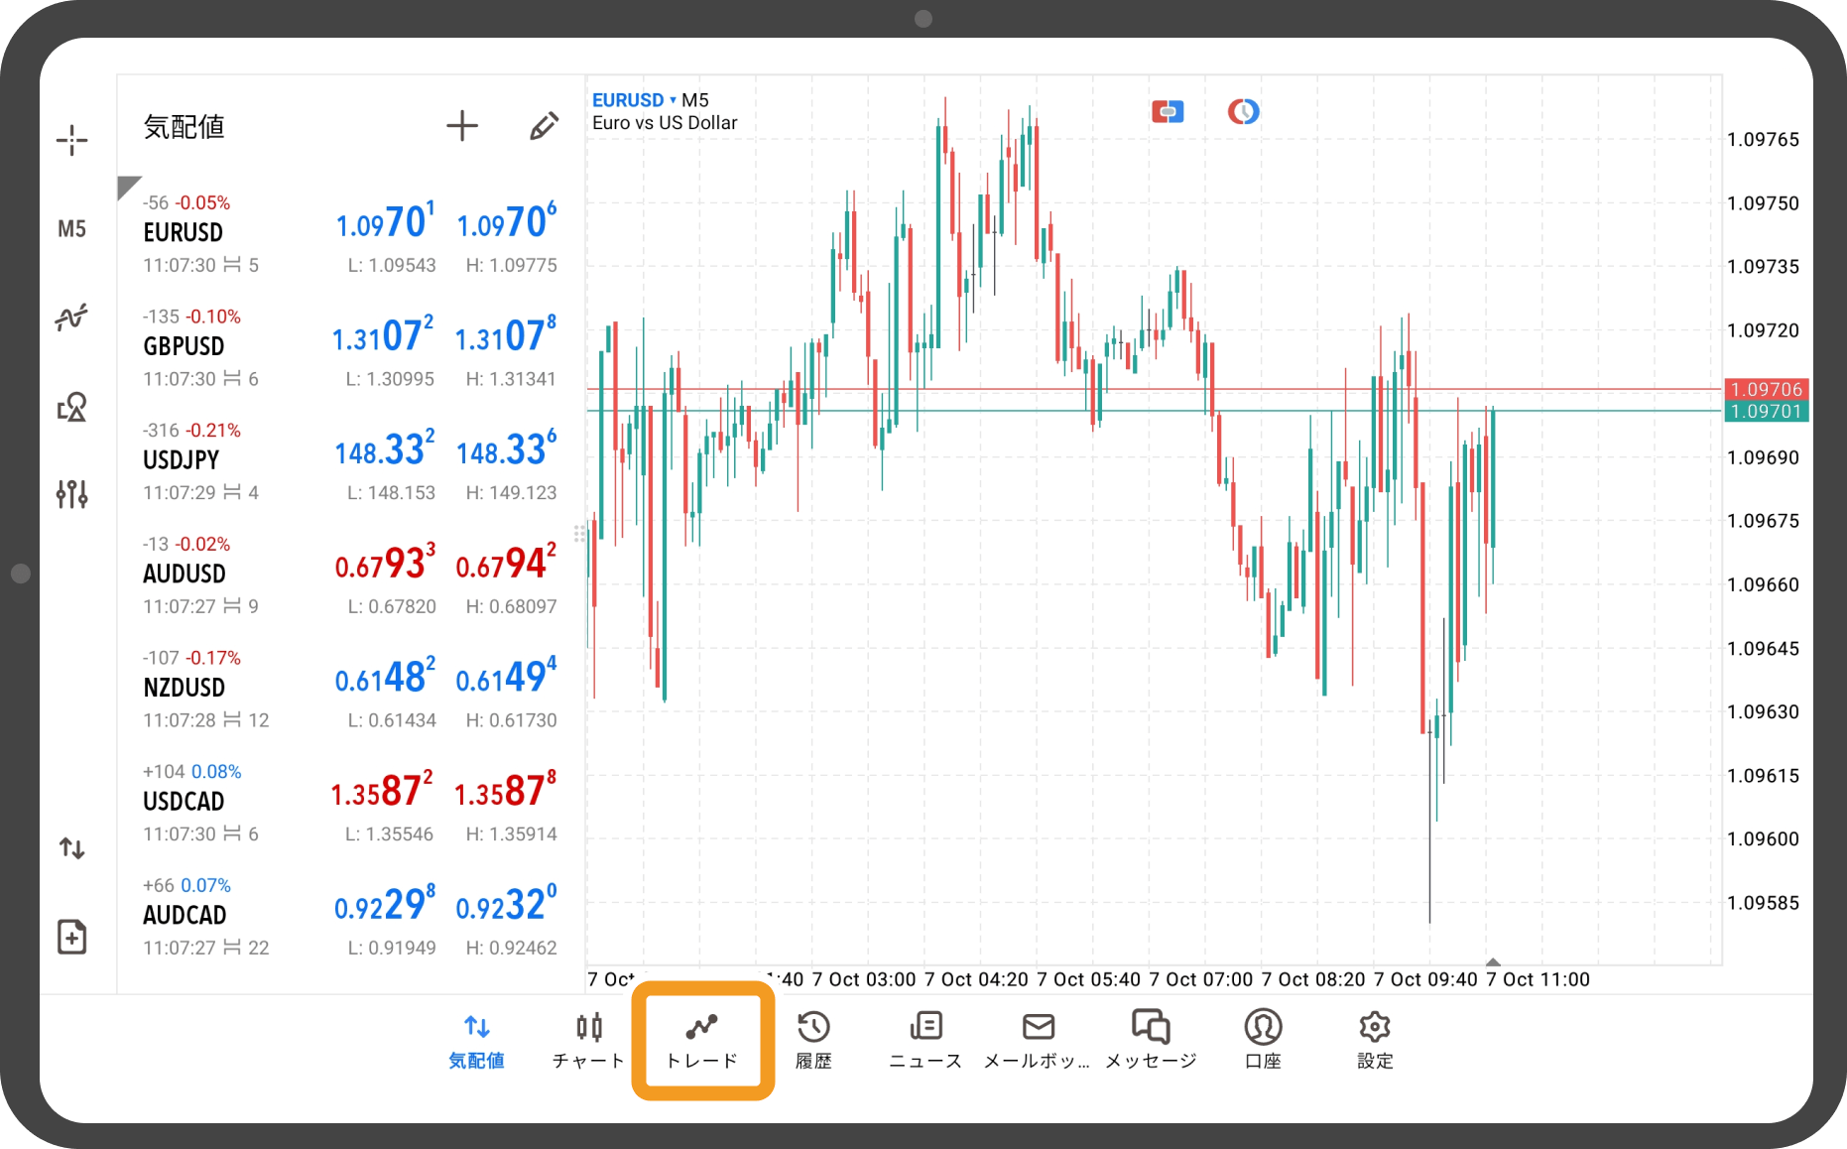1847x1149 pixels.
Task: Tap the plus icon to add symbol
Action: tap(461, 126)
